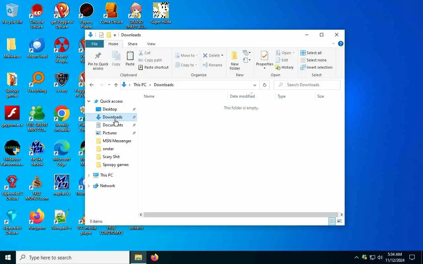Expand address bar history dropdown
The image size is (423, 264).
pyautogui.click(x=254, y=85)
